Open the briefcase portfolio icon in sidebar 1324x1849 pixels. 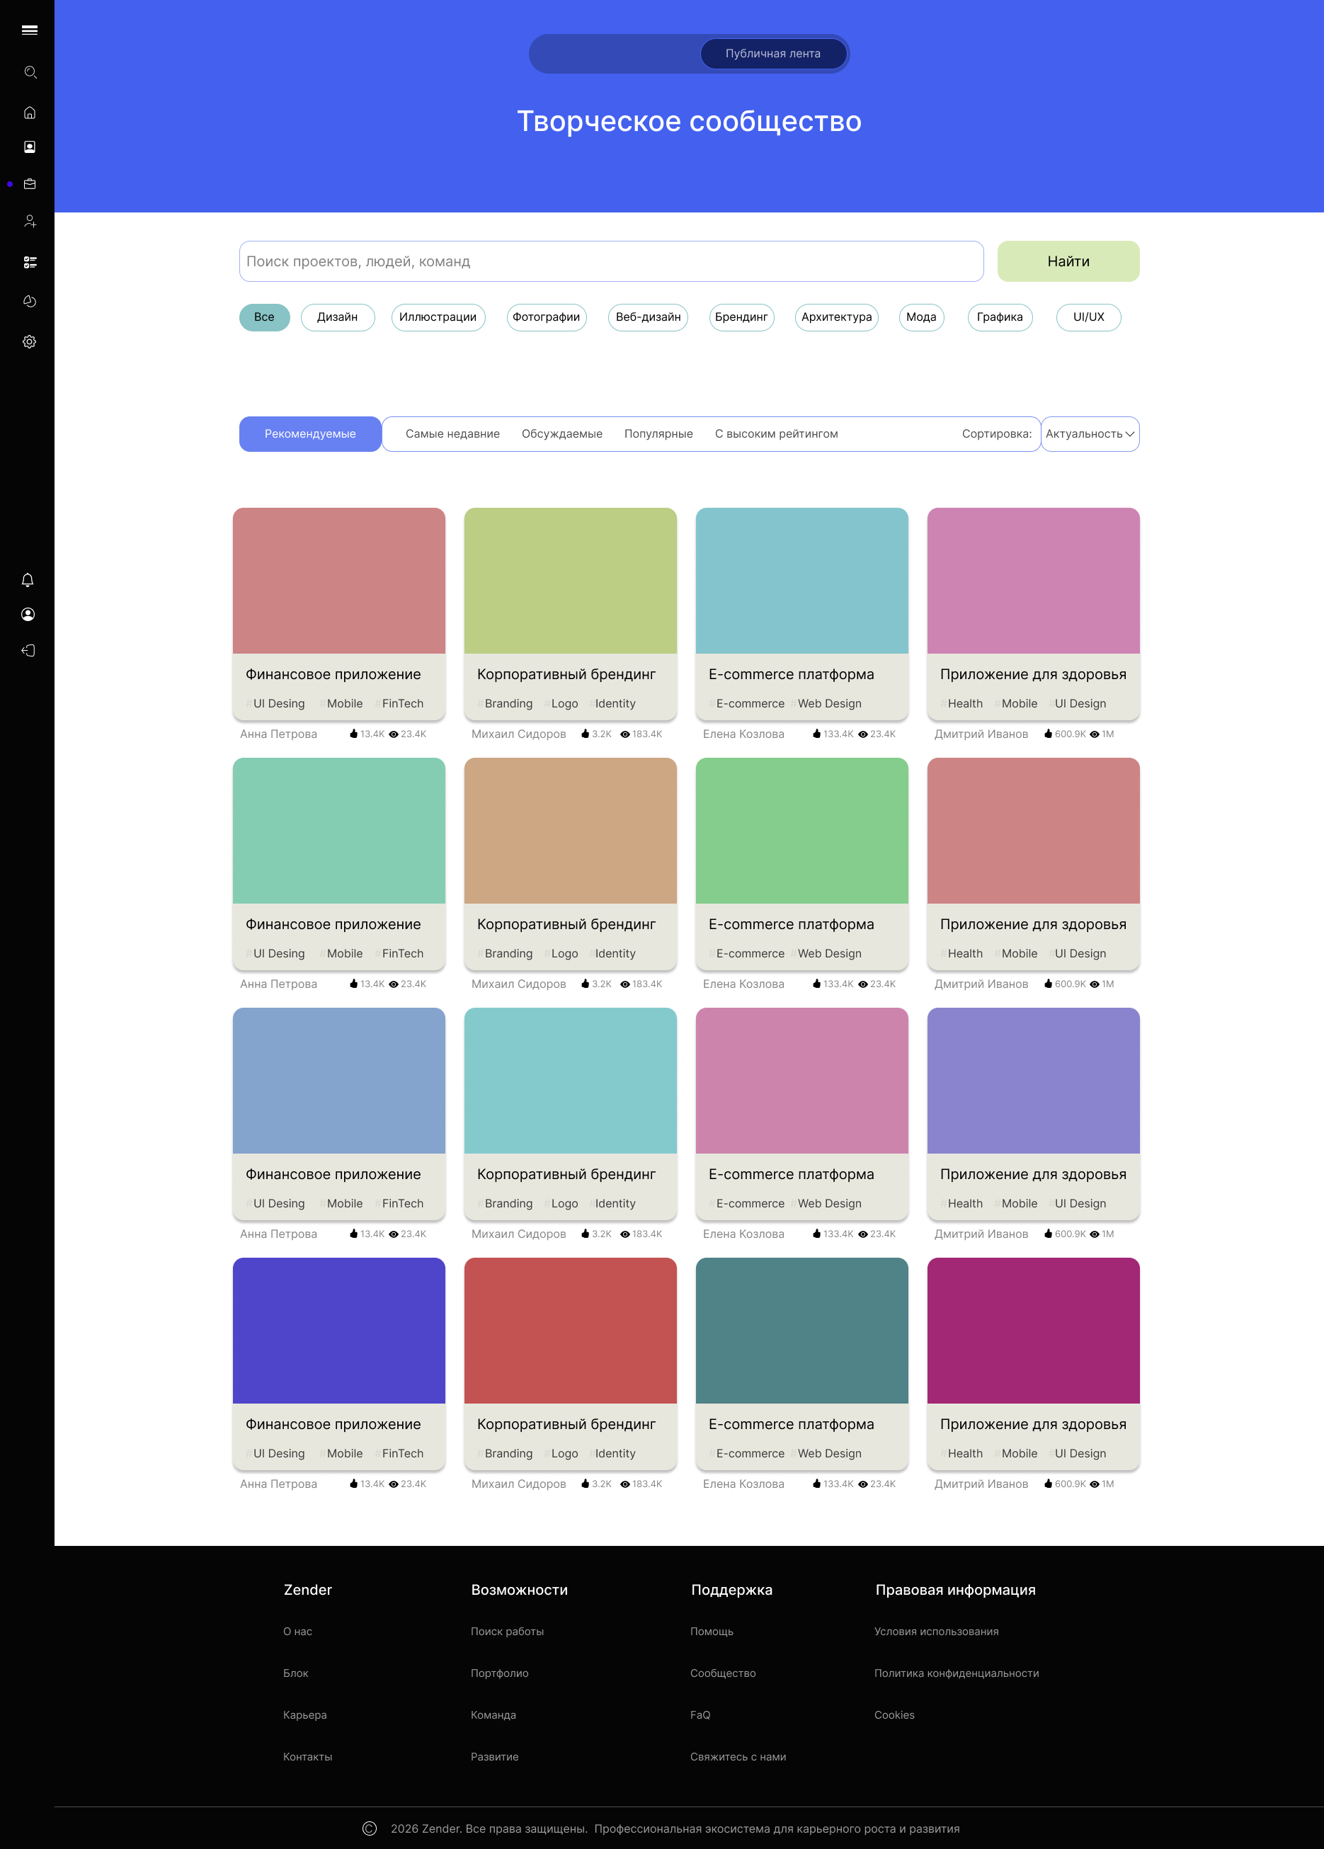tap(30, 184)
